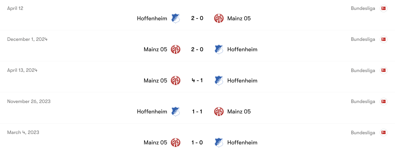Click the Hoffenheim name in the March 4 match
This screenshot has height=154, width=395.
point(242,142)
